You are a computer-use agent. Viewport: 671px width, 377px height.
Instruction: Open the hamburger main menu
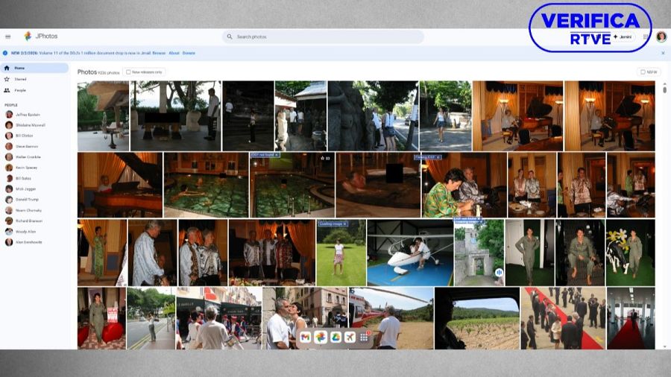click(7, 37)
